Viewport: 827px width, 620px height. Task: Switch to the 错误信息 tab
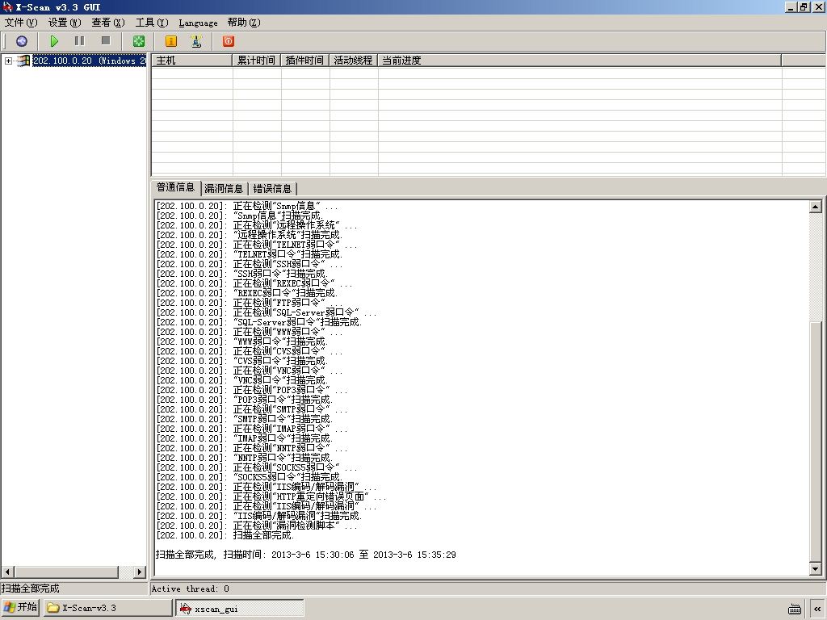[x=272, y=189]
